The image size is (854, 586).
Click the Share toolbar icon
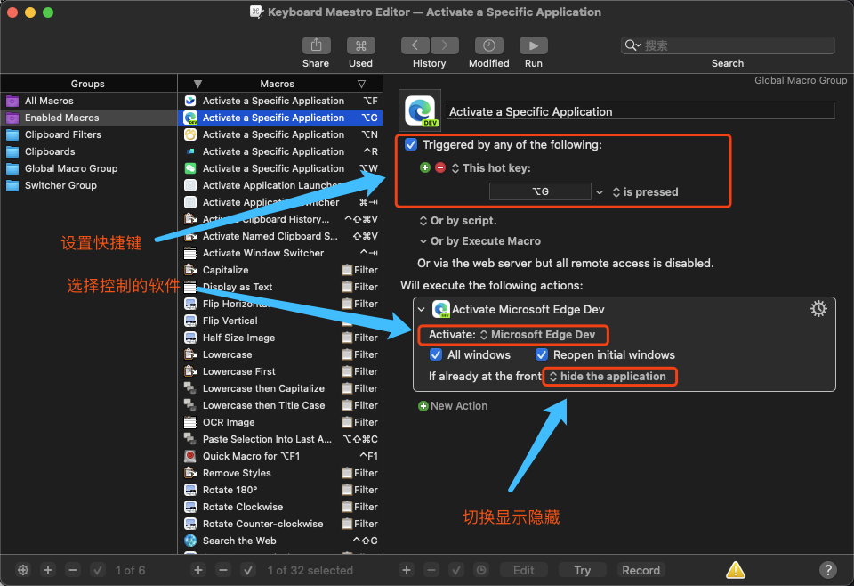[316, 45]
